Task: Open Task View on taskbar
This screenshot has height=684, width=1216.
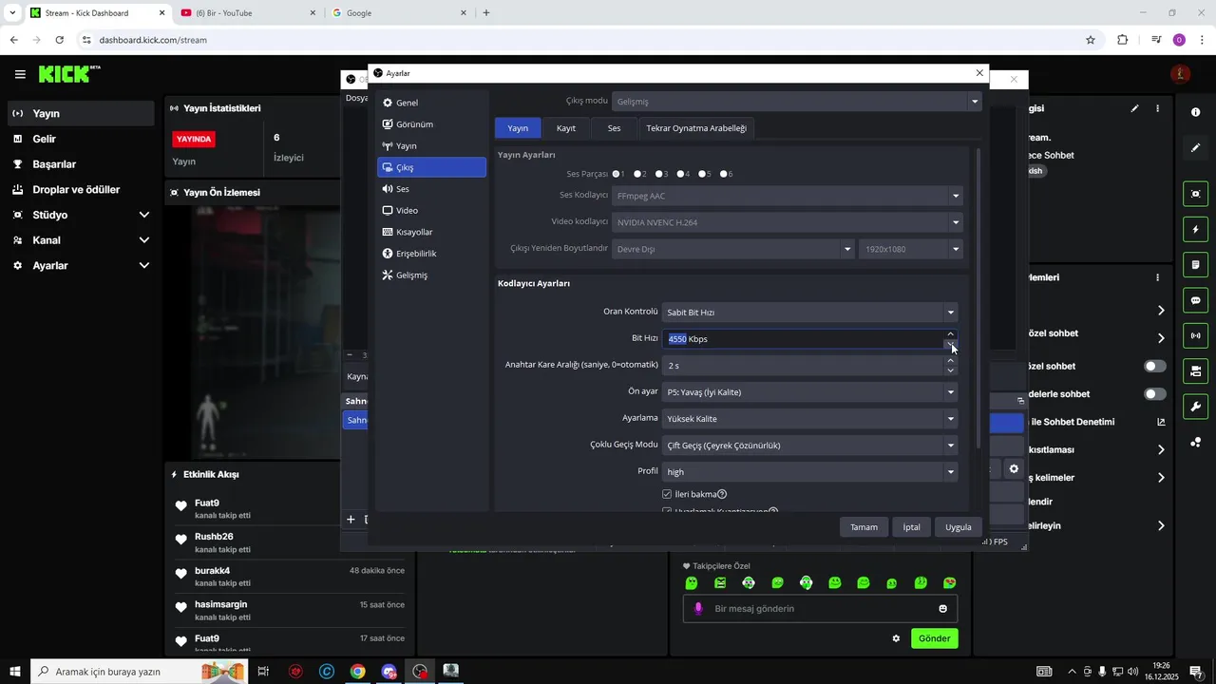Action: pos(263,672)
